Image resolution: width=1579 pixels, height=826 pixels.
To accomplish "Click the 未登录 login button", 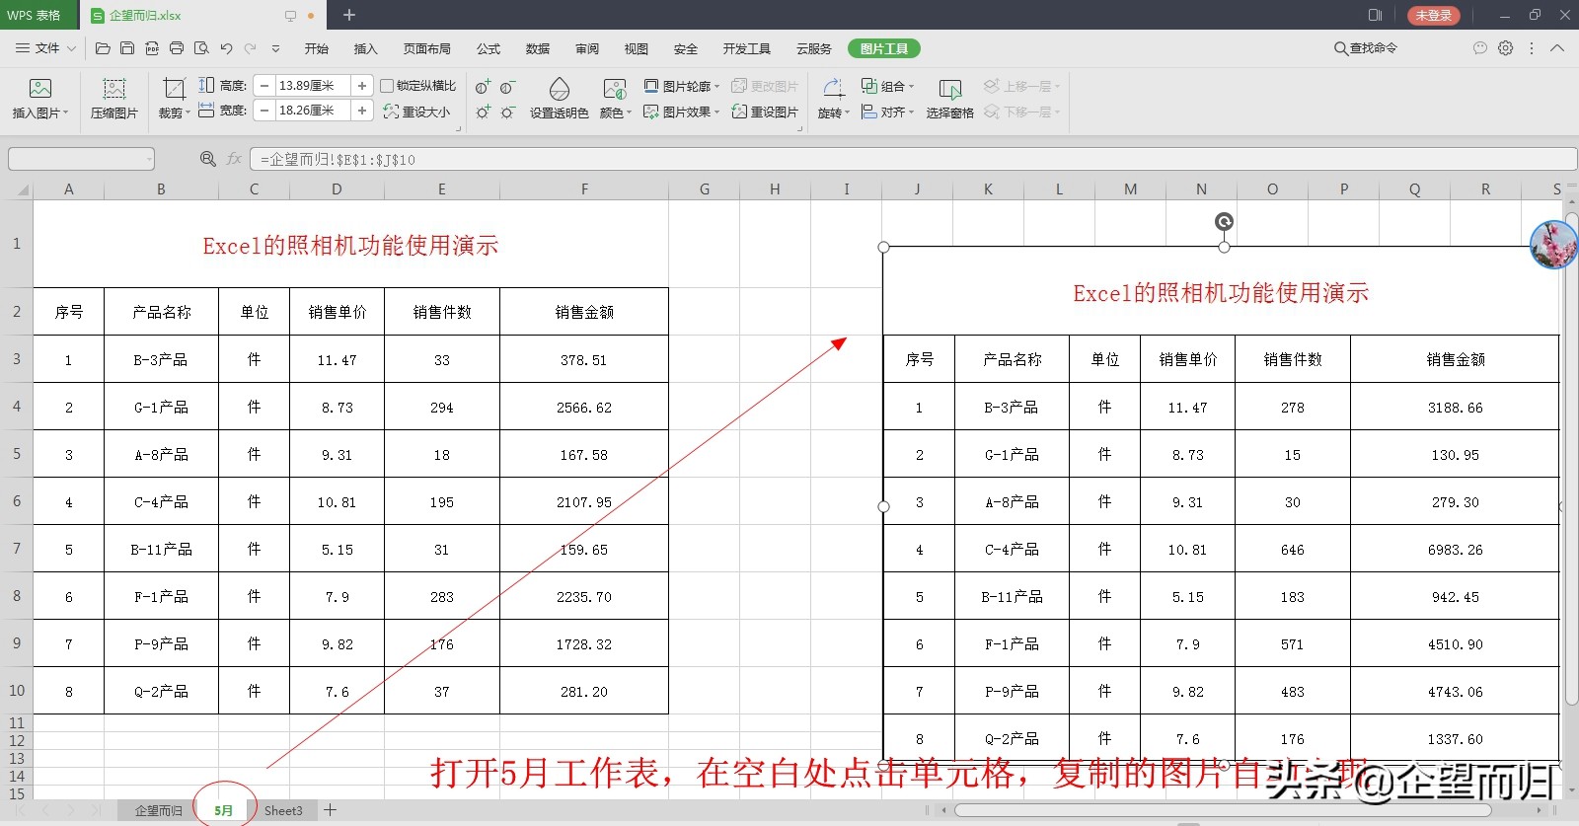I will click(1433, 15).
